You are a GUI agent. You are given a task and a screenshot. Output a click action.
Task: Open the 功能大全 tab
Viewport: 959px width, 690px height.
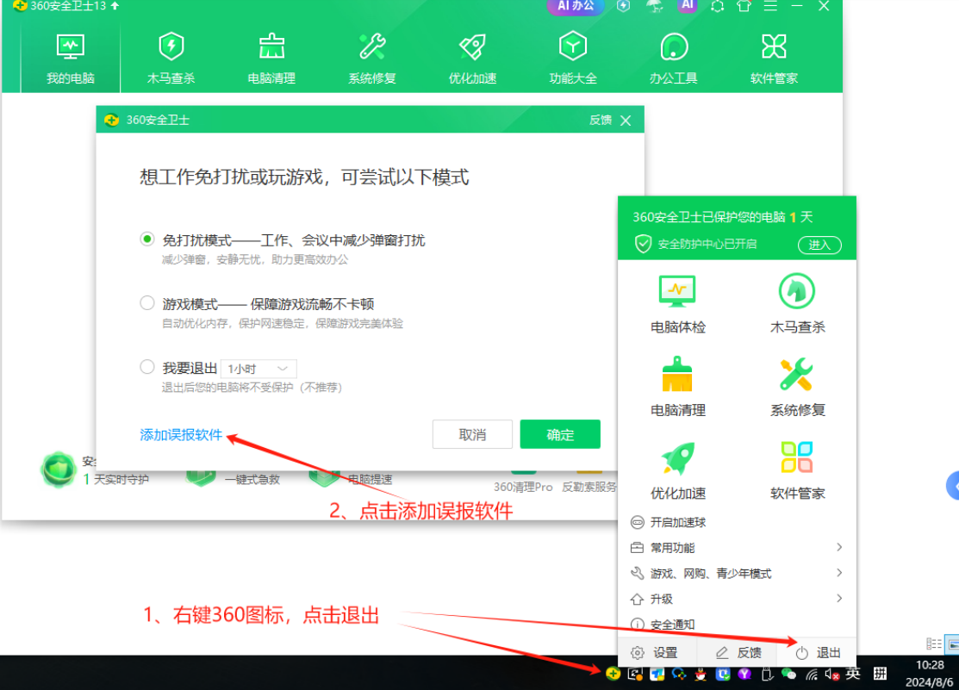572,59
